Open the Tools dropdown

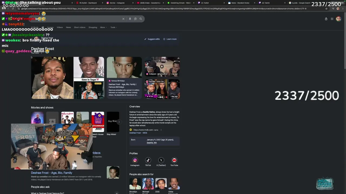[x=114, y=27]
